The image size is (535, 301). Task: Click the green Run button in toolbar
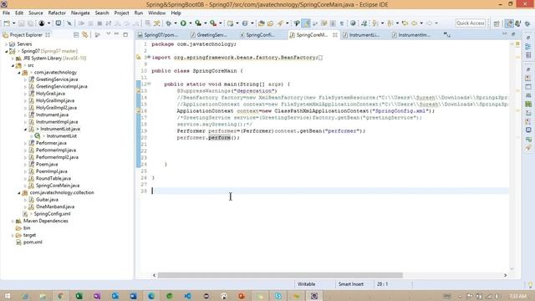coord(183,23)
